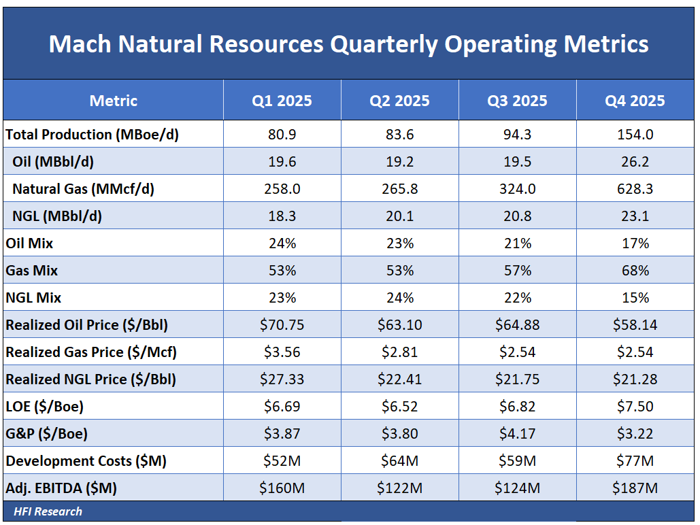Image resolution: width=700 pixels, height=525 pixels.
Task: Select NGL production value 18.3
Action: pyautogui.click(x=282, y=216)
